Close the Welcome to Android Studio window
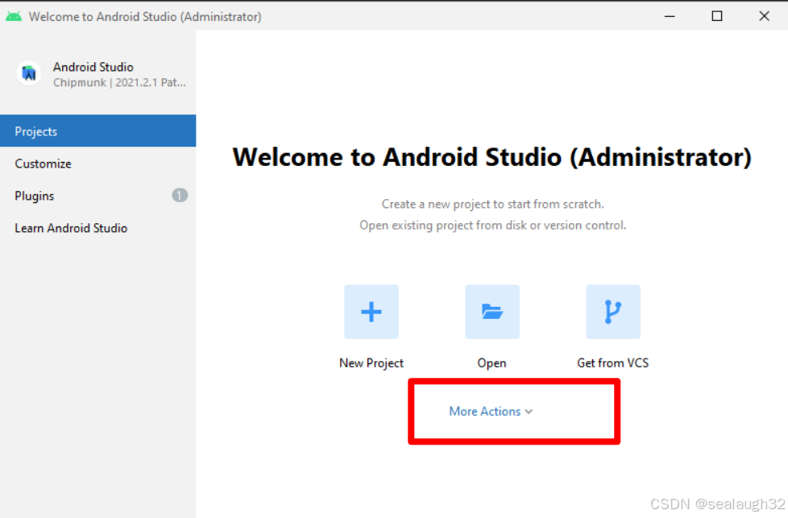 click(x=765, y=17)
